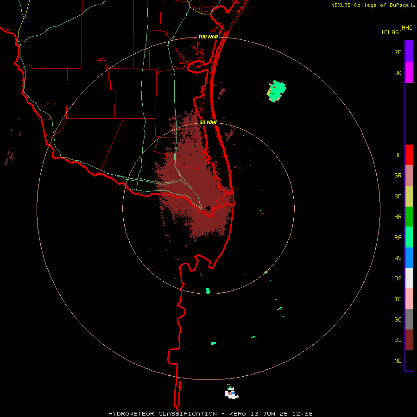Image resolution: width=417 pixels, height=417 pixels.
Task: Click the UK magenta legend swatch
Action: 409,73
